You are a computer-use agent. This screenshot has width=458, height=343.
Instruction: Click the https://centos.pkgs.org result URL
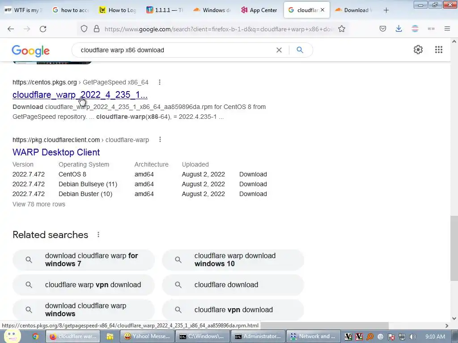[44, 82]
